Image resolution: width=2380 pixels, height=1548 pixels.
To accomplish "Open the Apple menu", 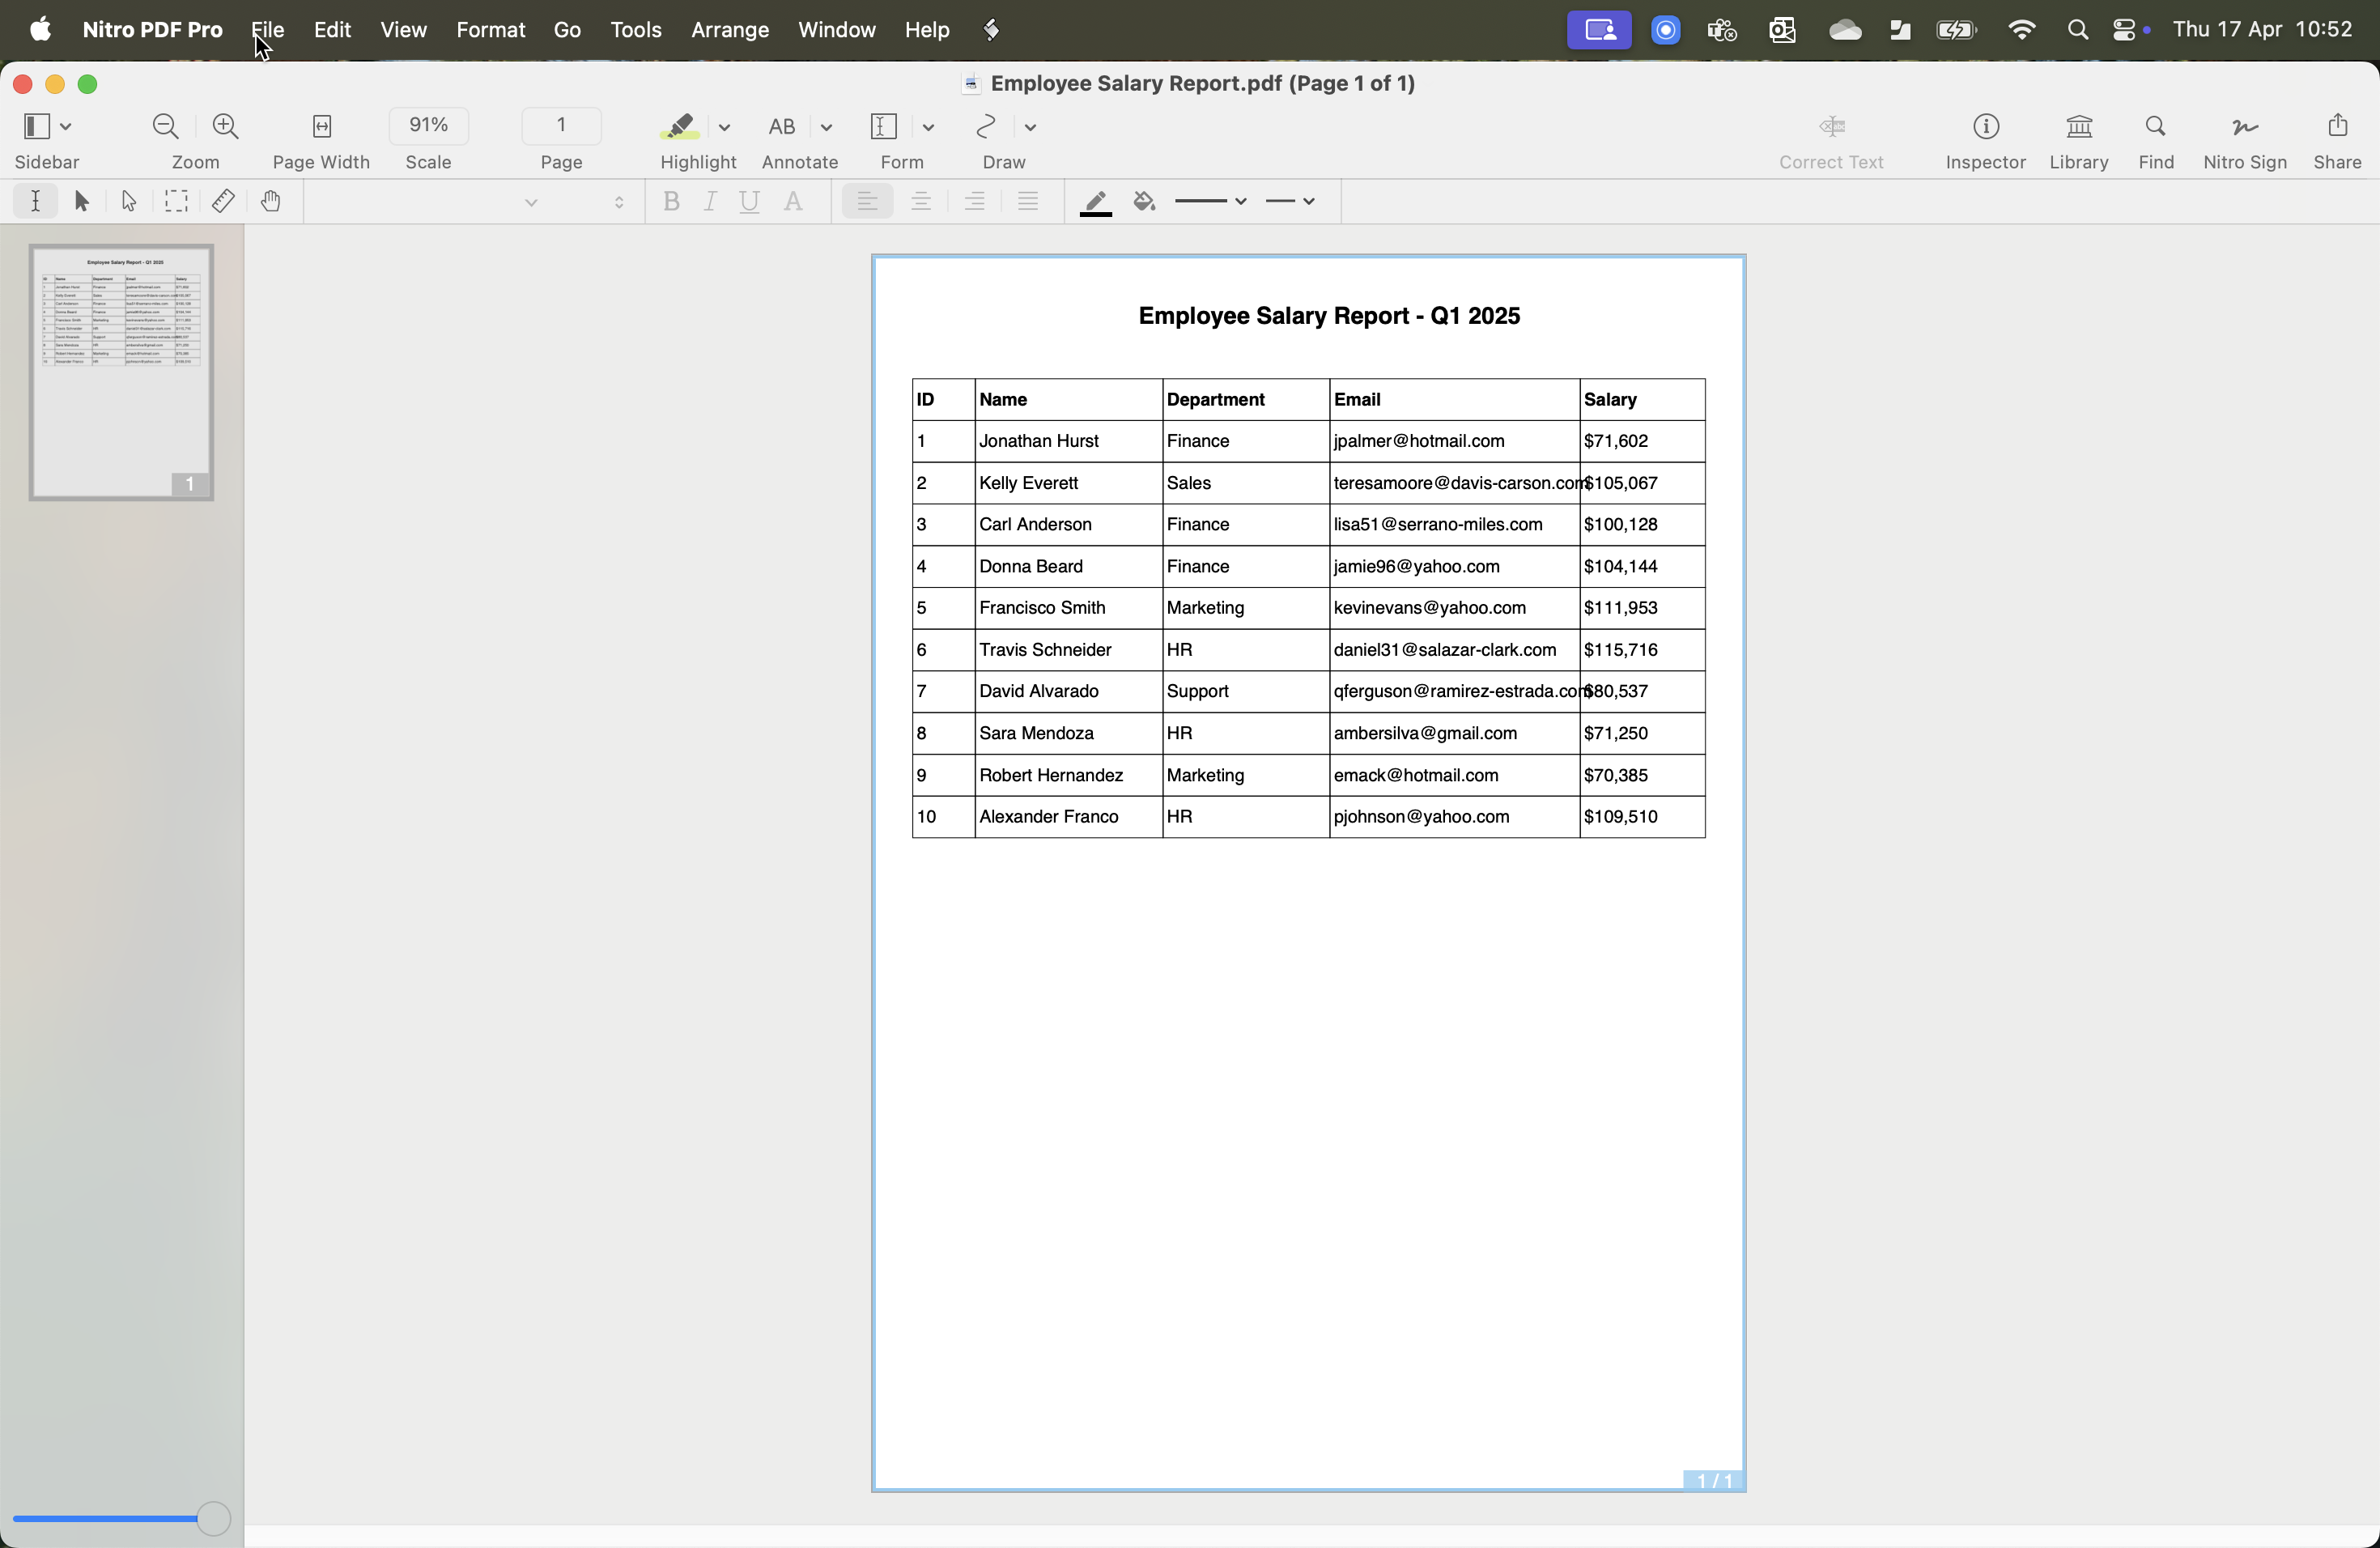I will tap(40, 29).
